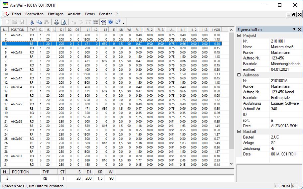Click the RL-1 column header
This screenshot has height=189, width=303.
(x=139, y=30)
